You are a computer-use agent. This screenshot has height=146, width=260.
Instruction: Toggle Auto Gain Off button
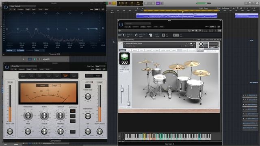[73, 111]
